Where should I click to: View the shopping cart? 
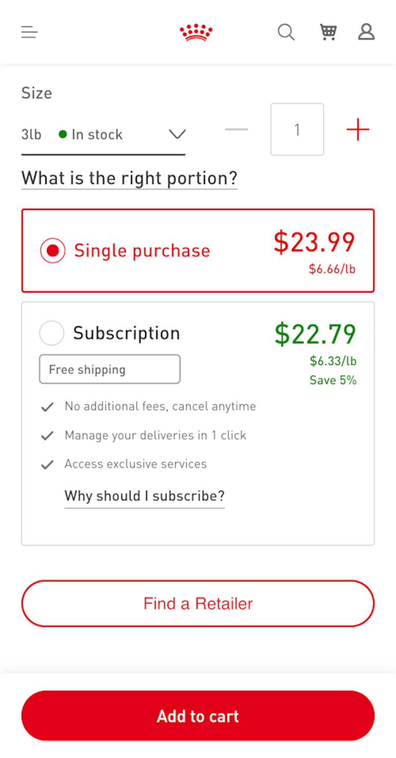(x=328, y=32)
